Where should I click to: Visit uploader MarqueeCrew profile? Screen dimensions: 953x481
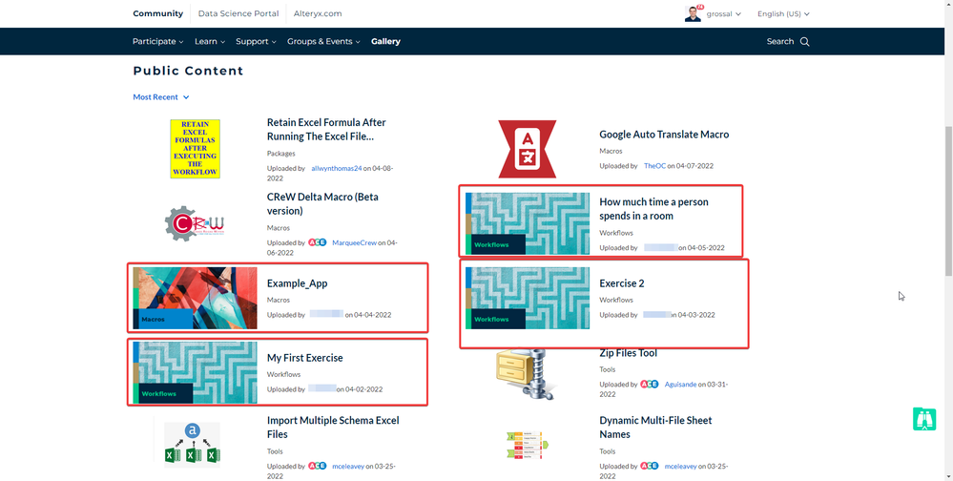point(354,242)
